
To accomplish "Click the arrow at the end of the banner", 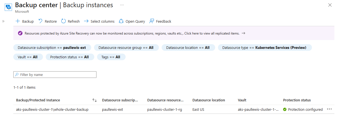I will pos(243,33).
